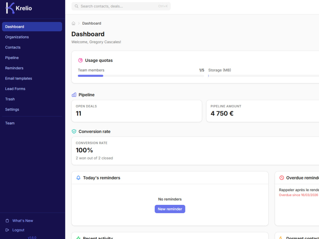The height and width of the screenshot is (239, 319).
Task: Click the 'Overdue since 16/03/2026' text
Action: tap(298, 195)
